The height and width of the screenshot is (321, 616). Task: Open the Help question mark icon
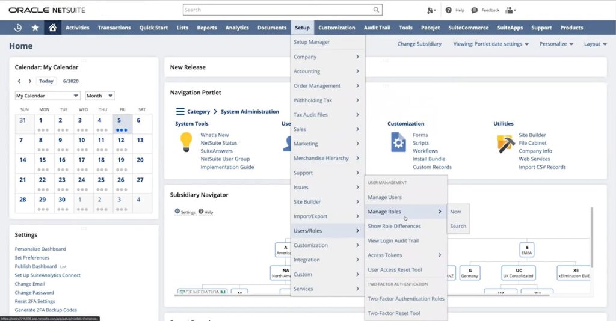click(x=449, y=10)
